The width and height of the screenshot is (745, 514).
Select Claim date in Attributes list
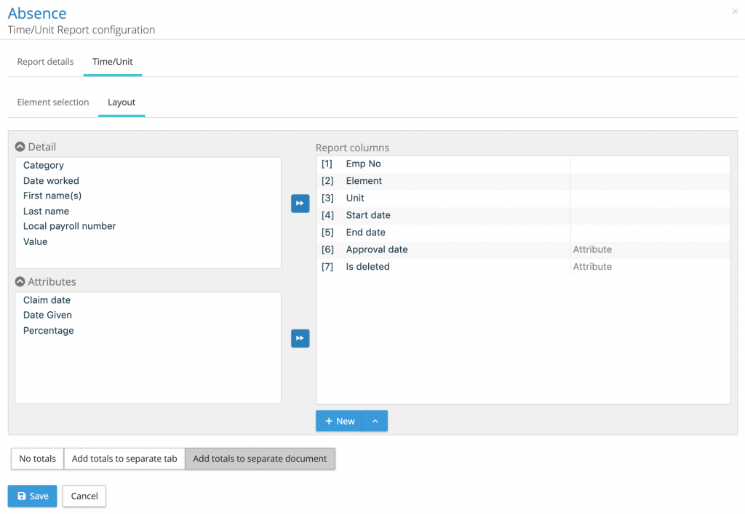point(47,300)
